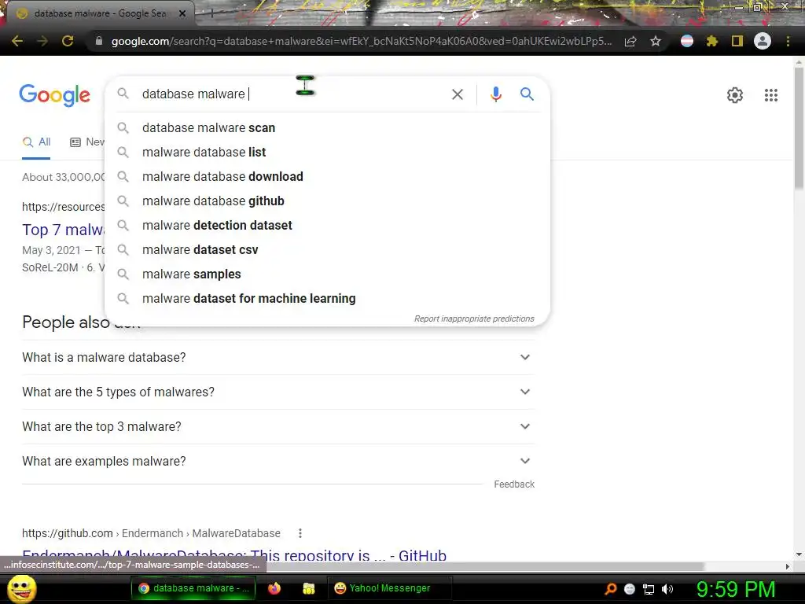Click the striped extension icon in toolbar
The width and height of the screenshot is (805, 604).
click(x=686, y=41)
